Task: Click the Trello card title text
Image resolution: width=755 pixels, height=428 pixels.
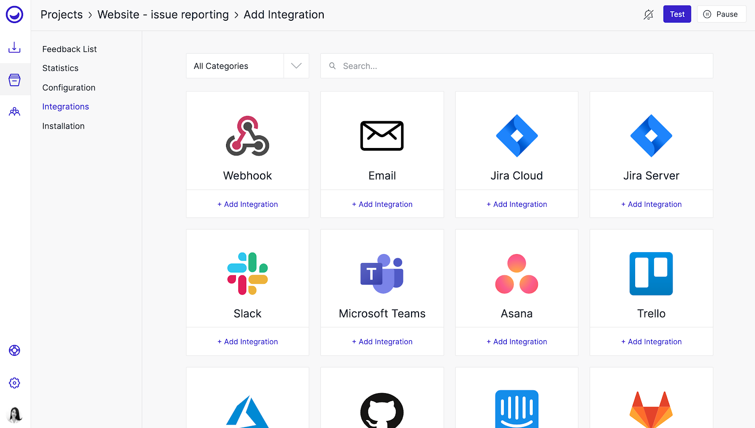Action: click(x=651, y=313)
